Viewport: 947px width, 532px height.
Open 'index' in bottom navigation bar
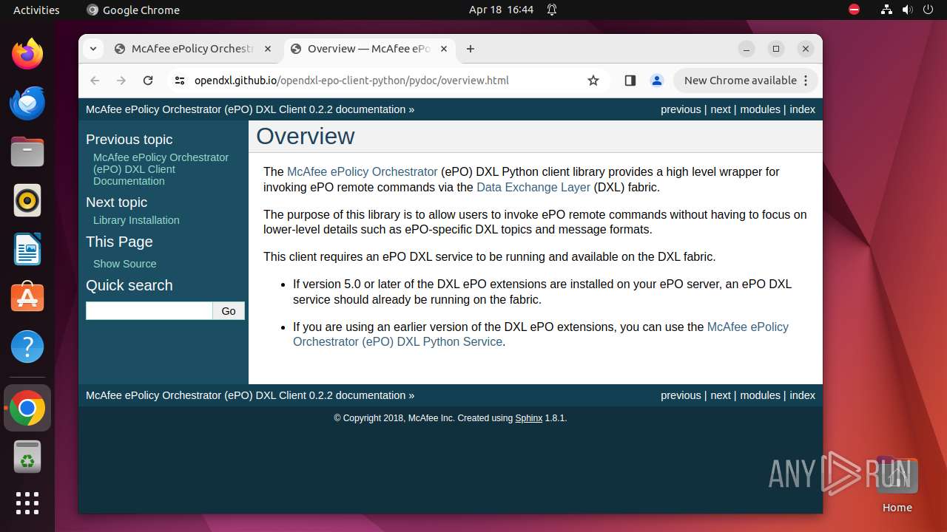(802, 395)
